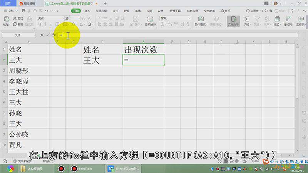
Task: Click the Sort (排序) icon
Action: pos(267,19)
